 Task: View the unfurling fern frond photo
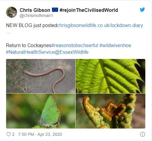tap(110, 111)
